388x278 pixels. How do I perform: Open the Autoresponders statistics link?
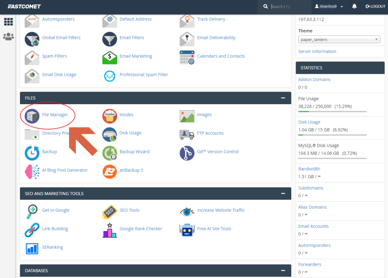coord(314,245)
